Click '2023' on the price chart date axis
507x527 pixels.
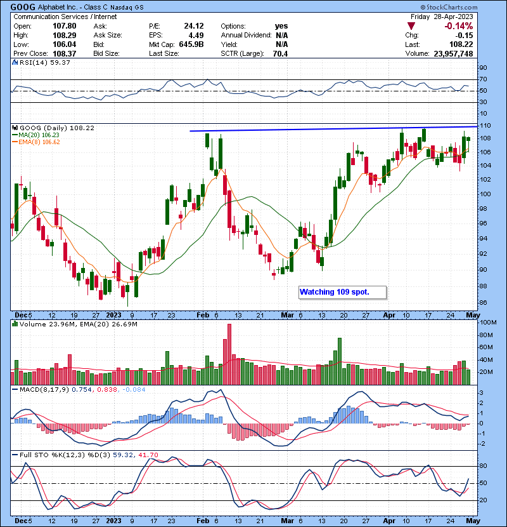[113, 316]
